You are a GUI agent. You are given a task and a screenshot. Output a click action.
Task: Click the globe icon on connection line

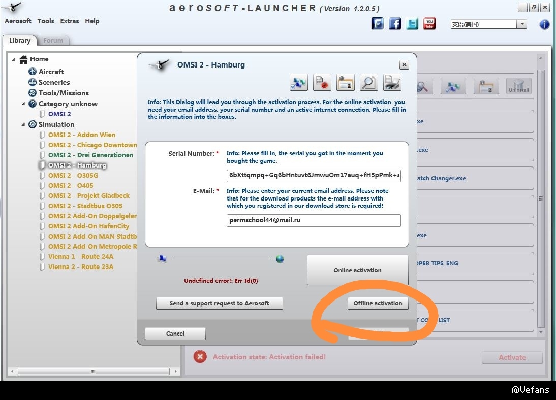pos(280,259)
